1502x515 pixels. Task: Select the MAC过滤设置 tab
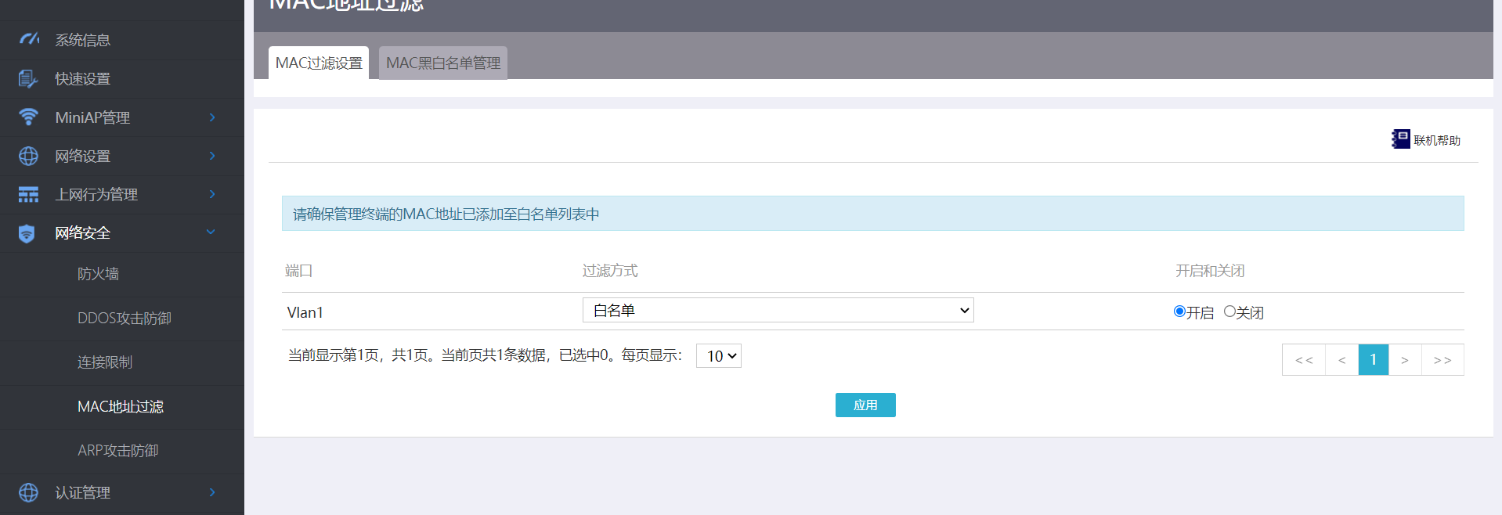pos(319,63)
